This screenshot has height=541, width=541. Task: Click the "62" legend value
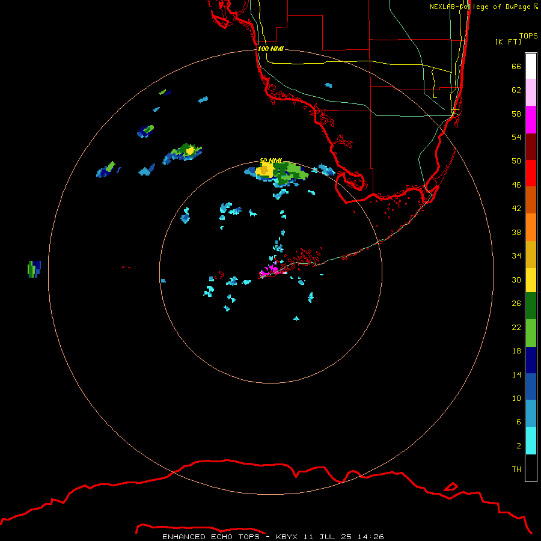[516, 90]
